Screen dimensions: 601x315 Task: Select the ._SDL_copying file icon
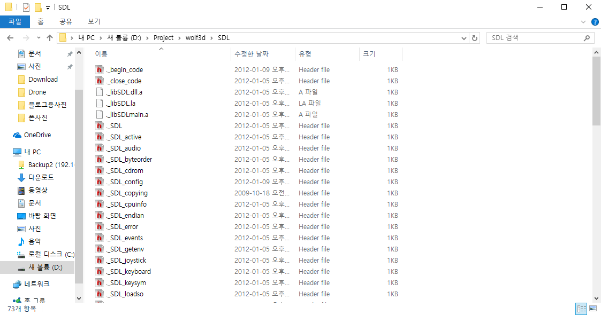tap(100, 193)
